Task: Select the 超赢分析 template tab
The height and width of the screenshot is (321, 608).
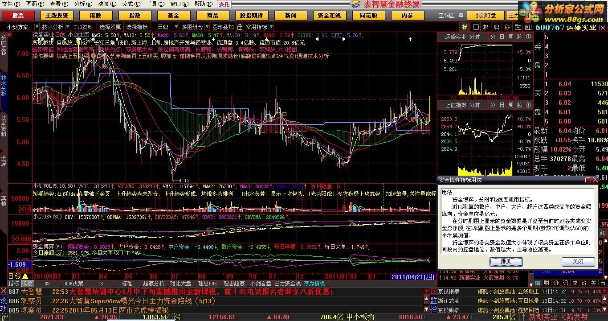Action: tap(154, 283)
